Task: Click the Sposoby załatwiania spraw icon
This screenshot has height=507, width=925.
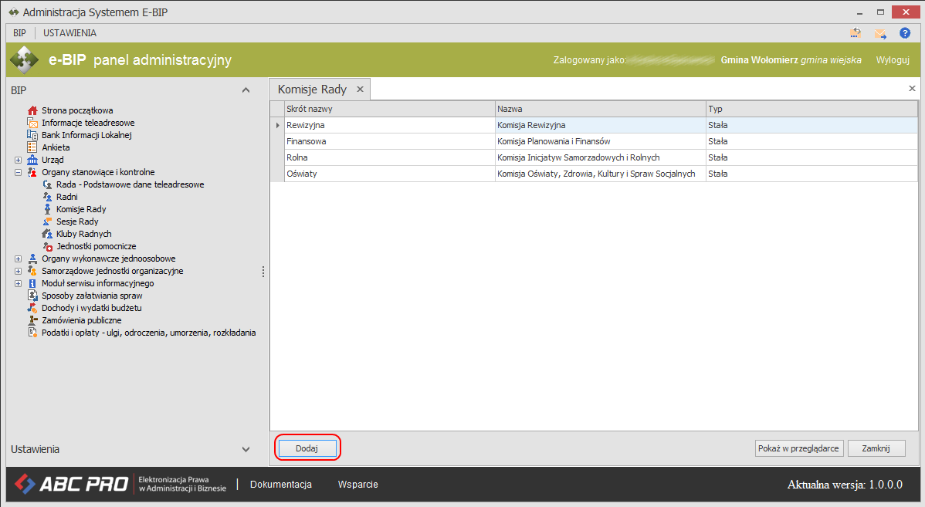Action: (x=32, y=296)
